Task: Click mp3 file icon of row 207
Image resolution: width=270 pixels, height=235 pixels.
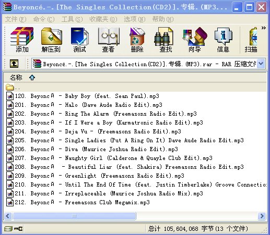Action: 10,158
